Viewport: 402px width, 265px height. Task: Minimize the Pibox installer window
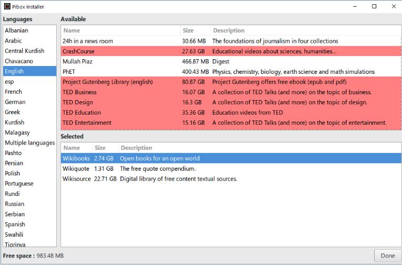[x=355, y=6]
